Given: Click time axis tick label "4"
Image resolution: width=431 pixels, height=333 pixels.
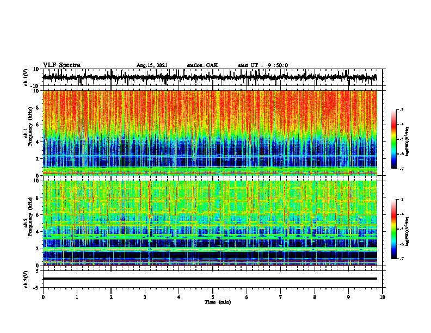Looking at the screenshot, I should click(178, 297).
